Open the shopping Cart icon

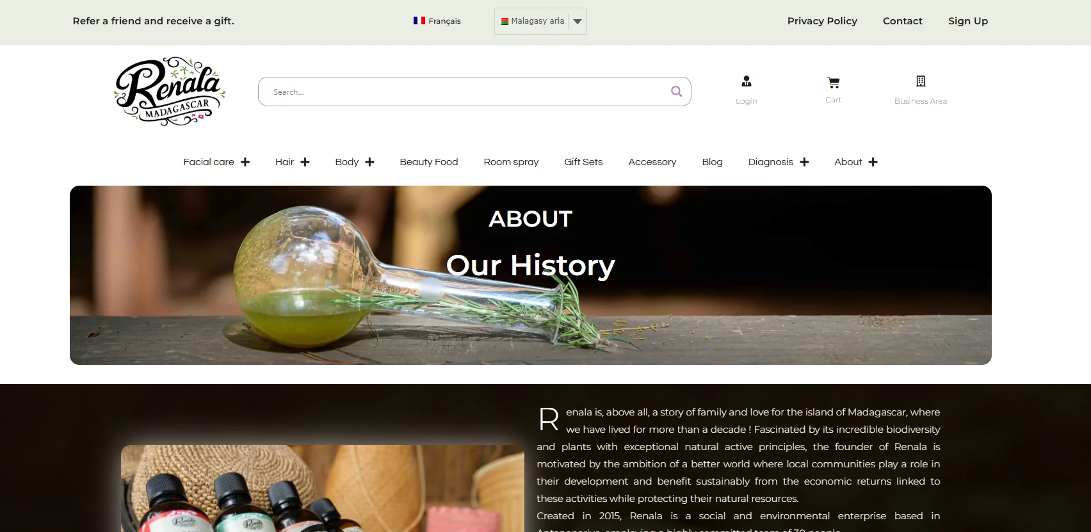[x=833, y=82]
